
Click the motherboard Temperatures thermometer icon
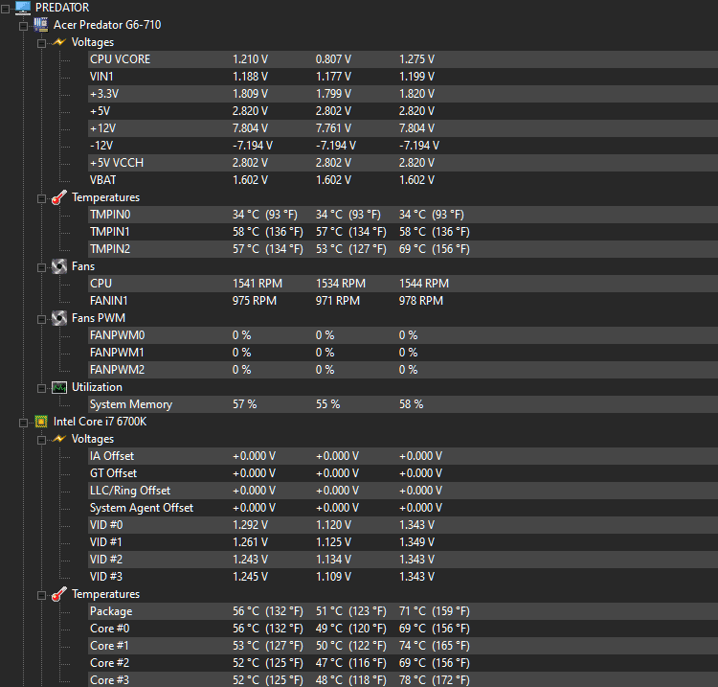click(59, 197)
